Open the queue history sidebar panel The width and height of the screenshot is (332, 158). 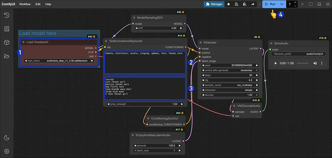point(7,15)
